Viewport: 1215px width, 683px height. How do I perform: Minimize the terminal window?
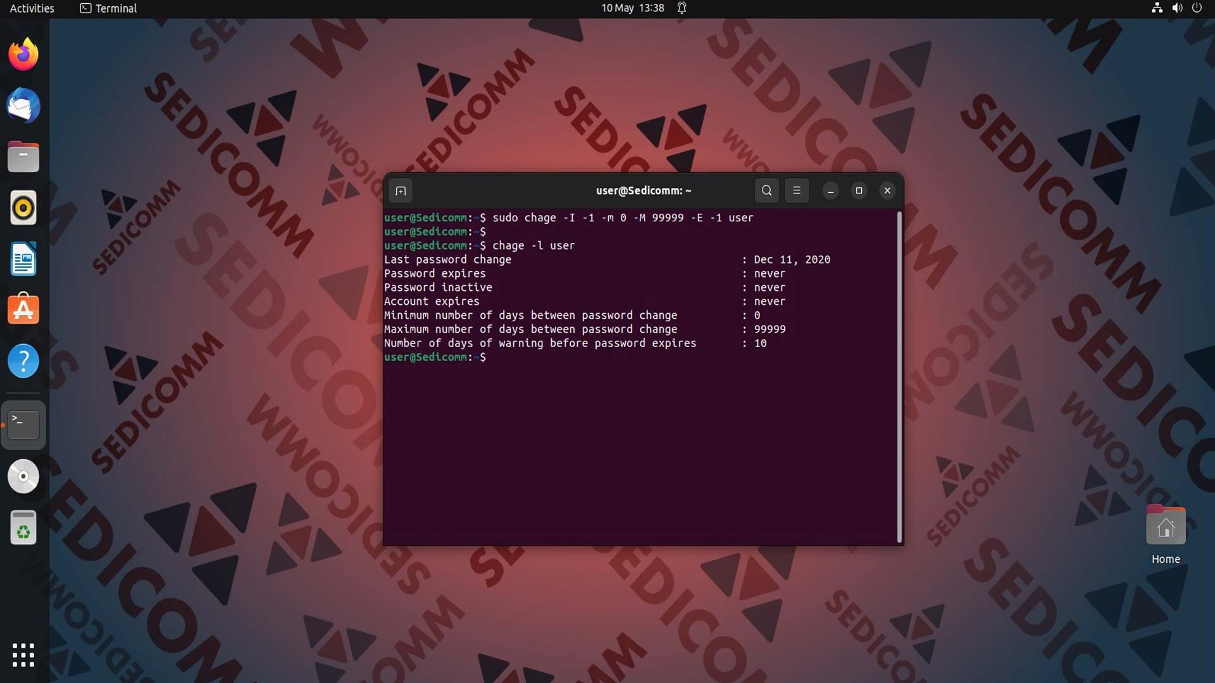tap(831, 191)
